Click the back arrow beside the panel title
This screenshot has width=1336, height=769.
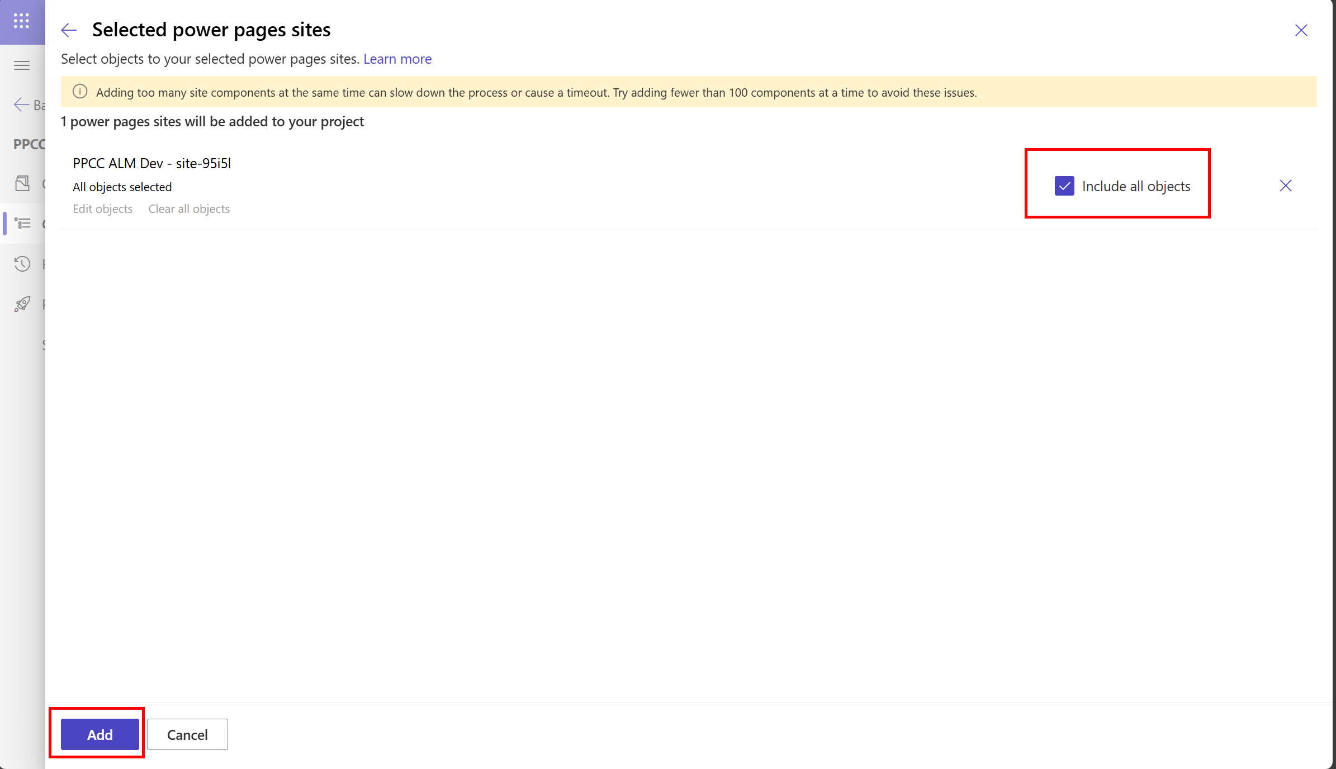pyautogui.click(x=69, y=30)
